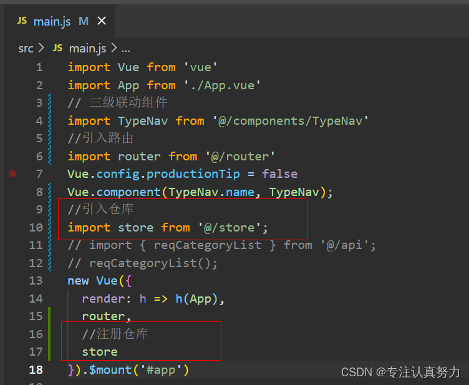Click the src breadcrumb segment
The image size is (469, 385).
[x=26, y=49]
